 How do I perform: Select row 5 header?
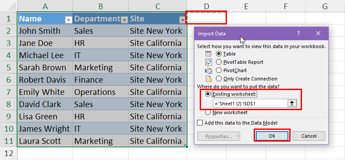click(x=9, y=67)
